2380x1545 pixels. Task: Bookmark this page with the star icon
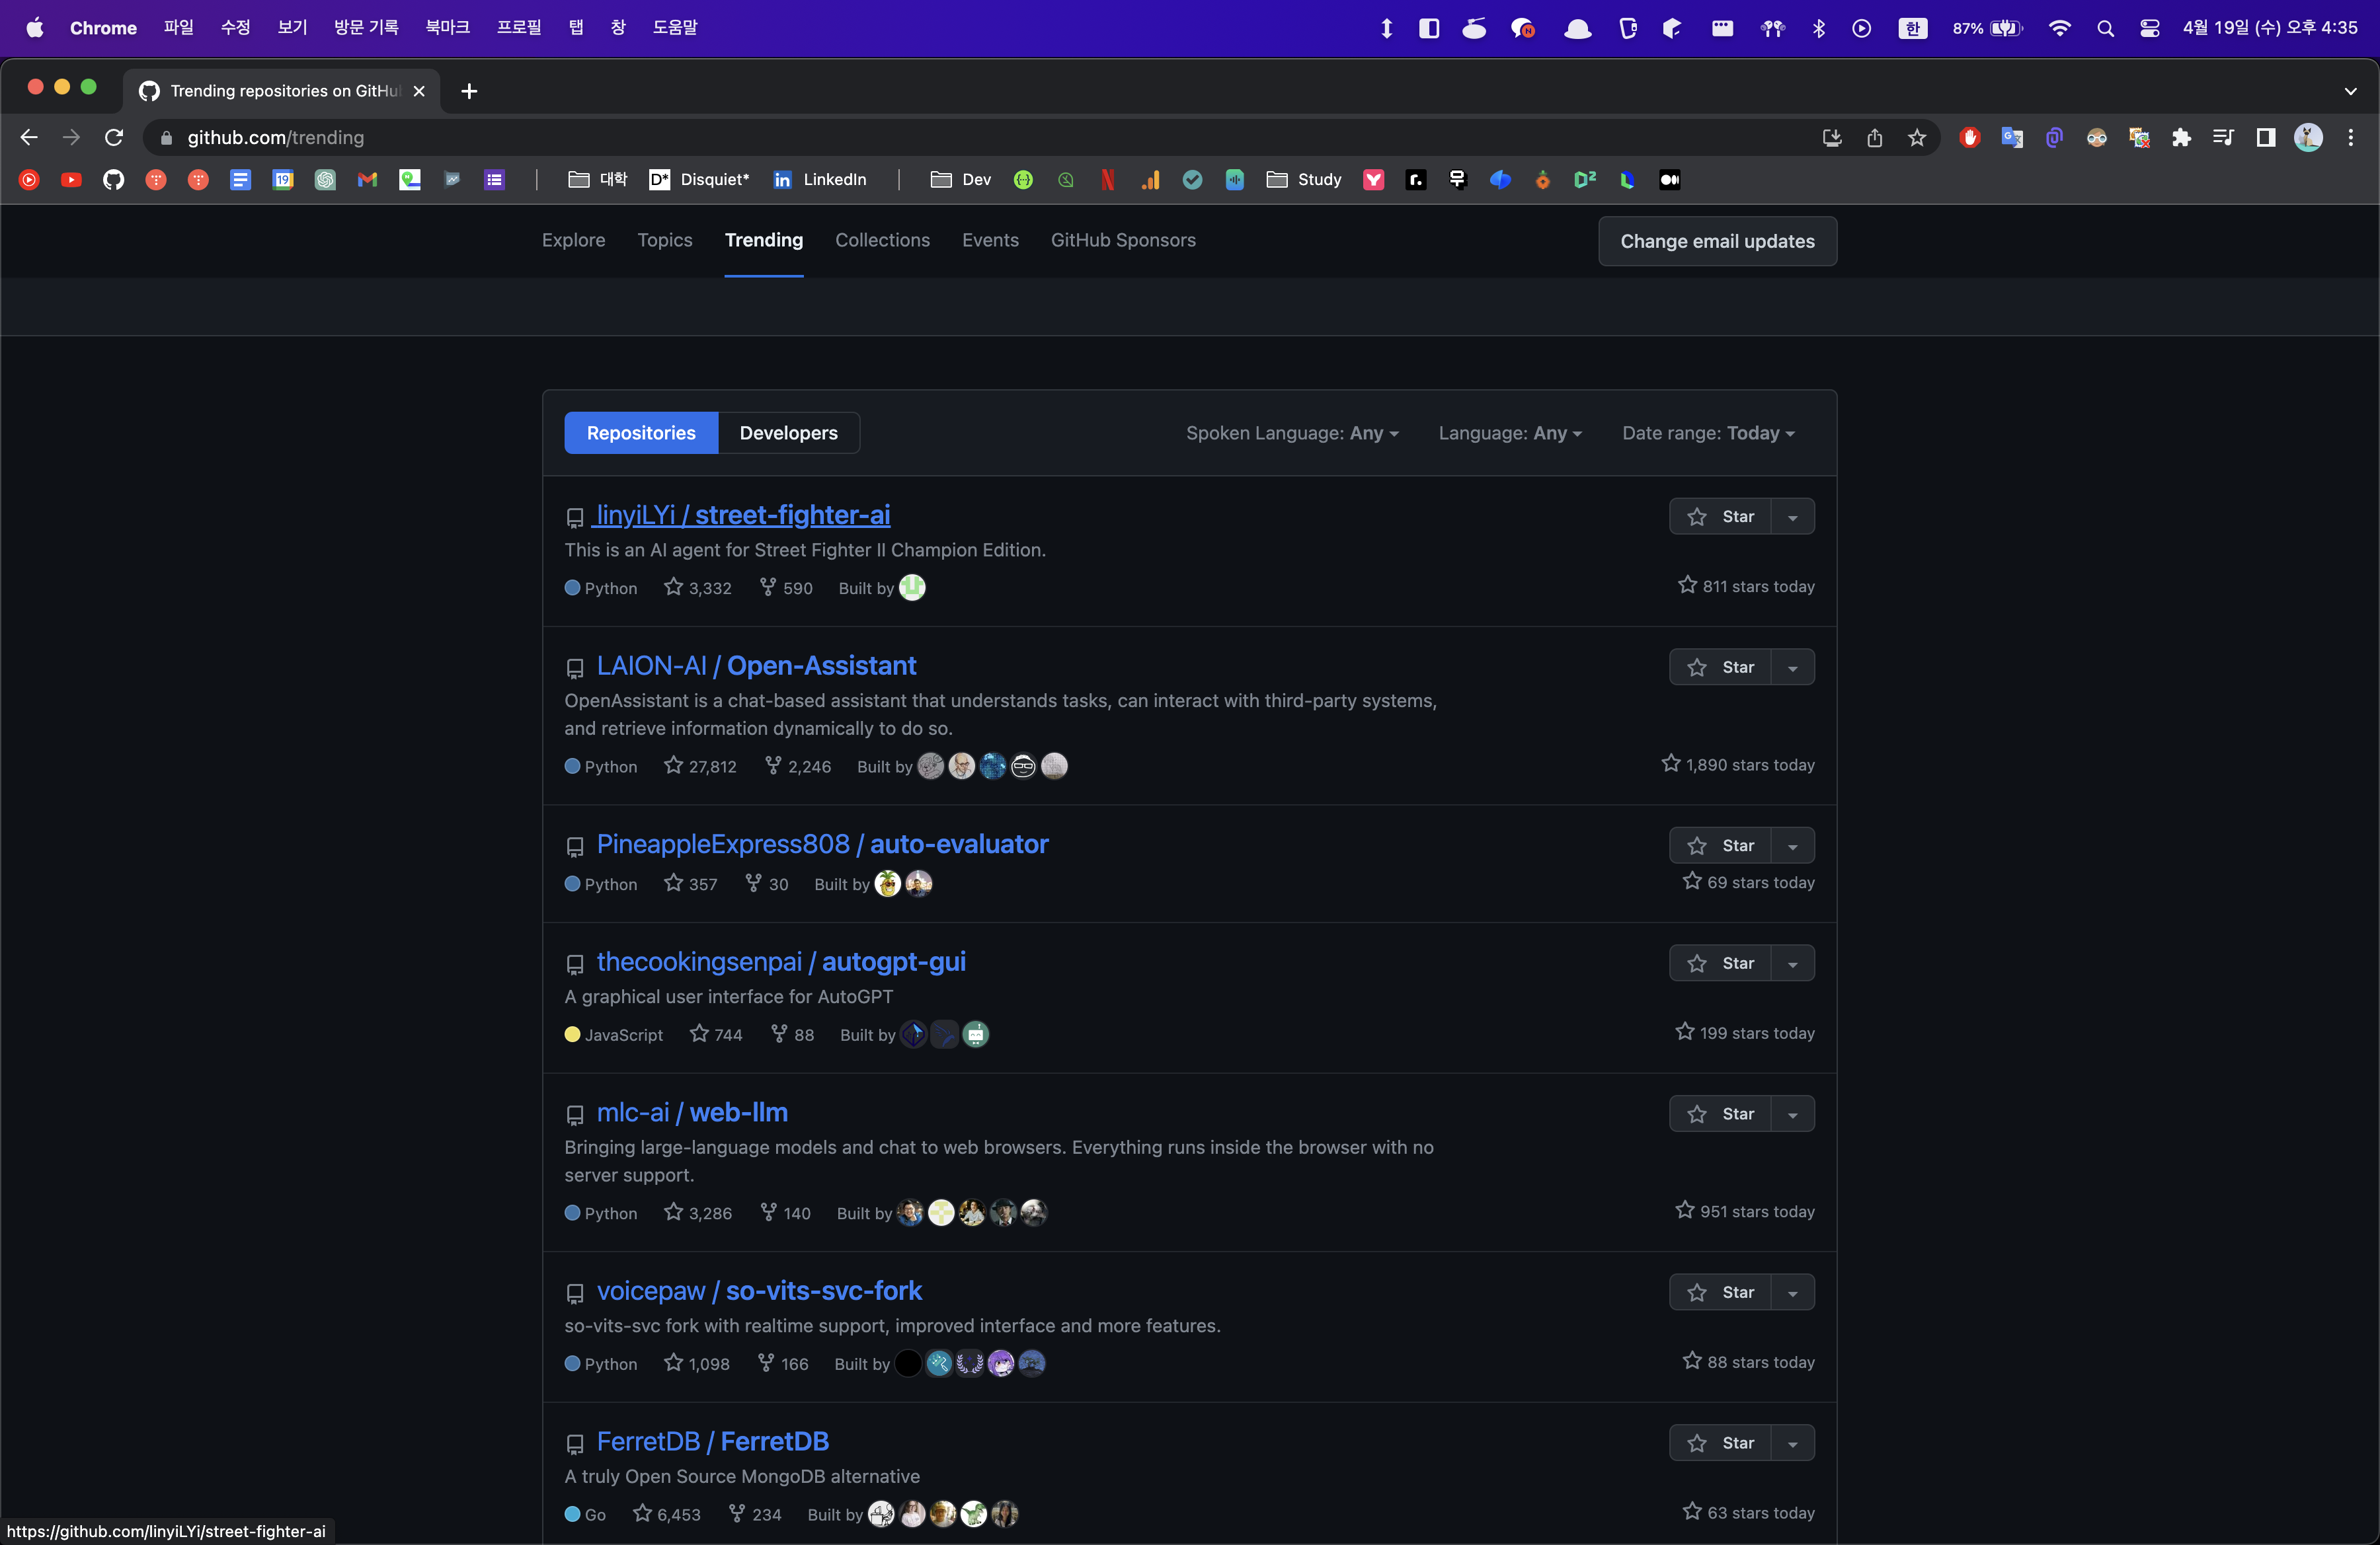tap(1916, 138)
